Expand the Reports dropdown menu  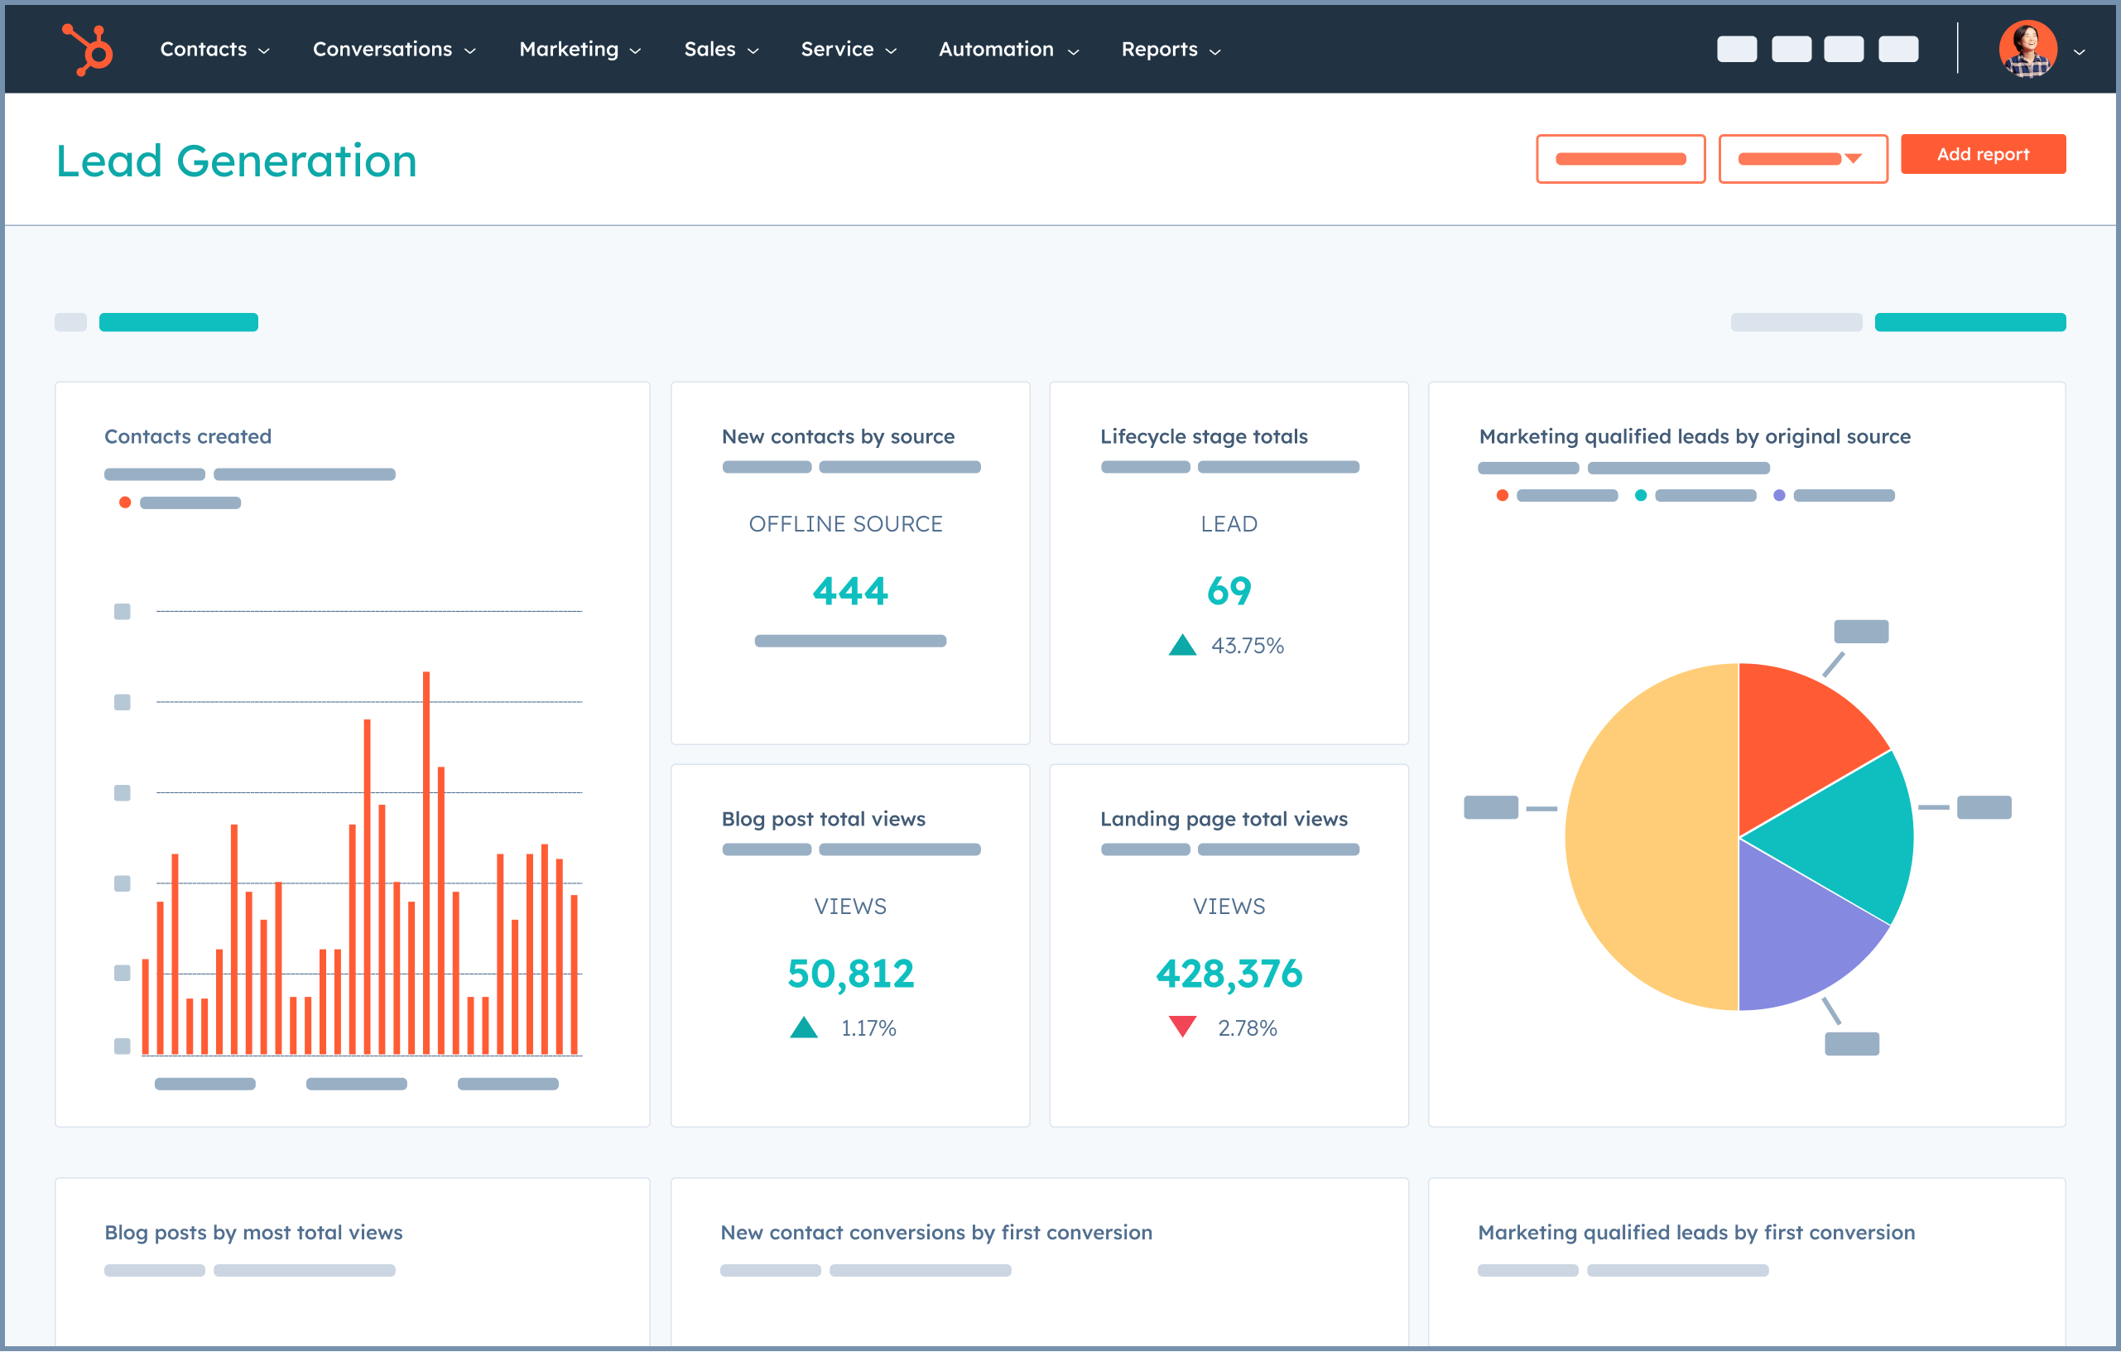(x=1171, y=48)
